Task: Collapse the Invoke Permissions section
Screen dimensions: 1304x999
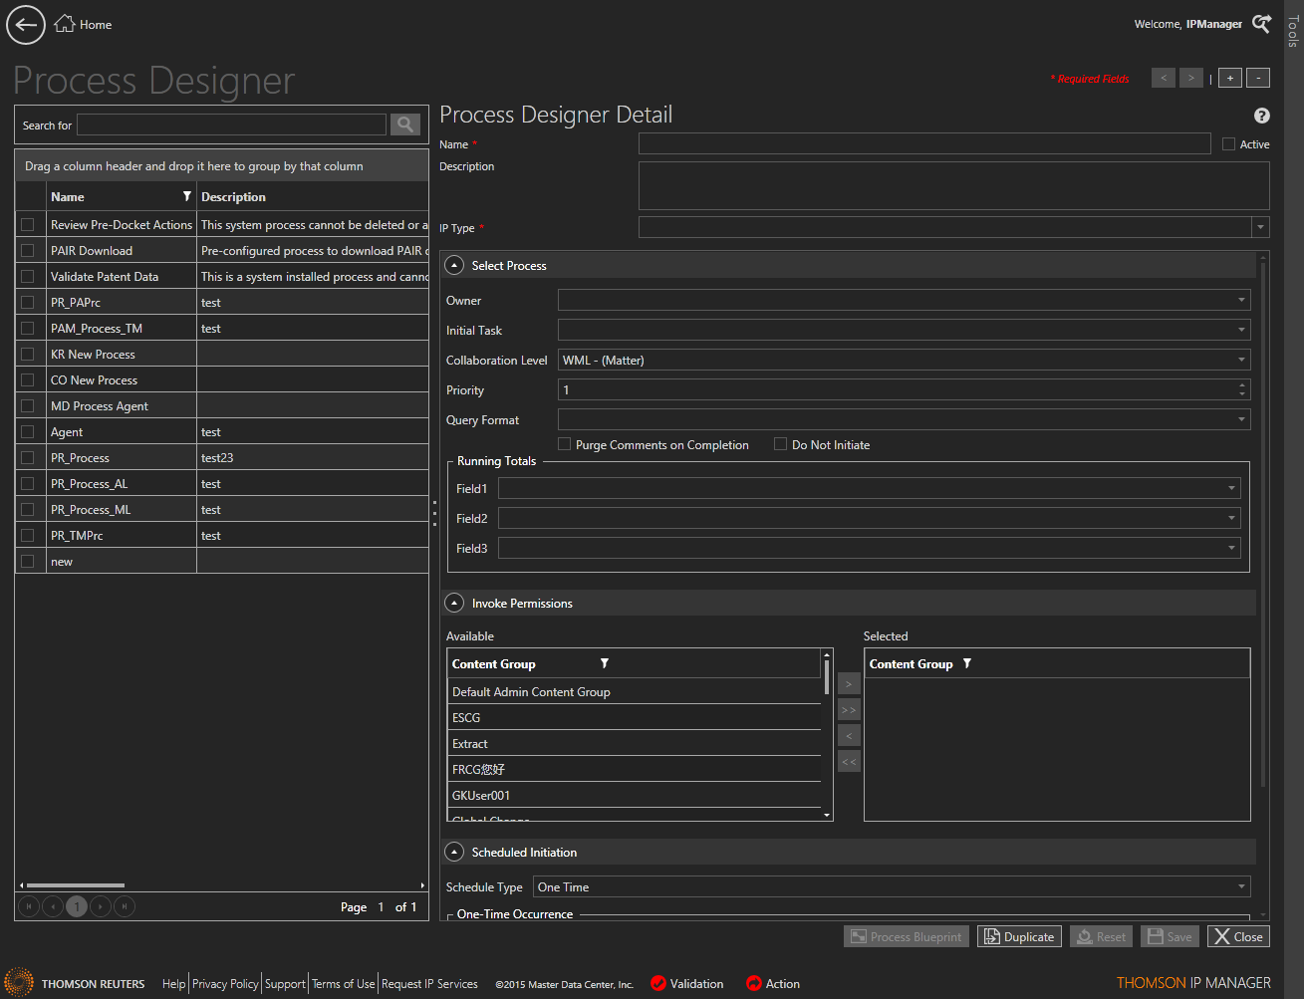Action: click(x=454, y=603)
